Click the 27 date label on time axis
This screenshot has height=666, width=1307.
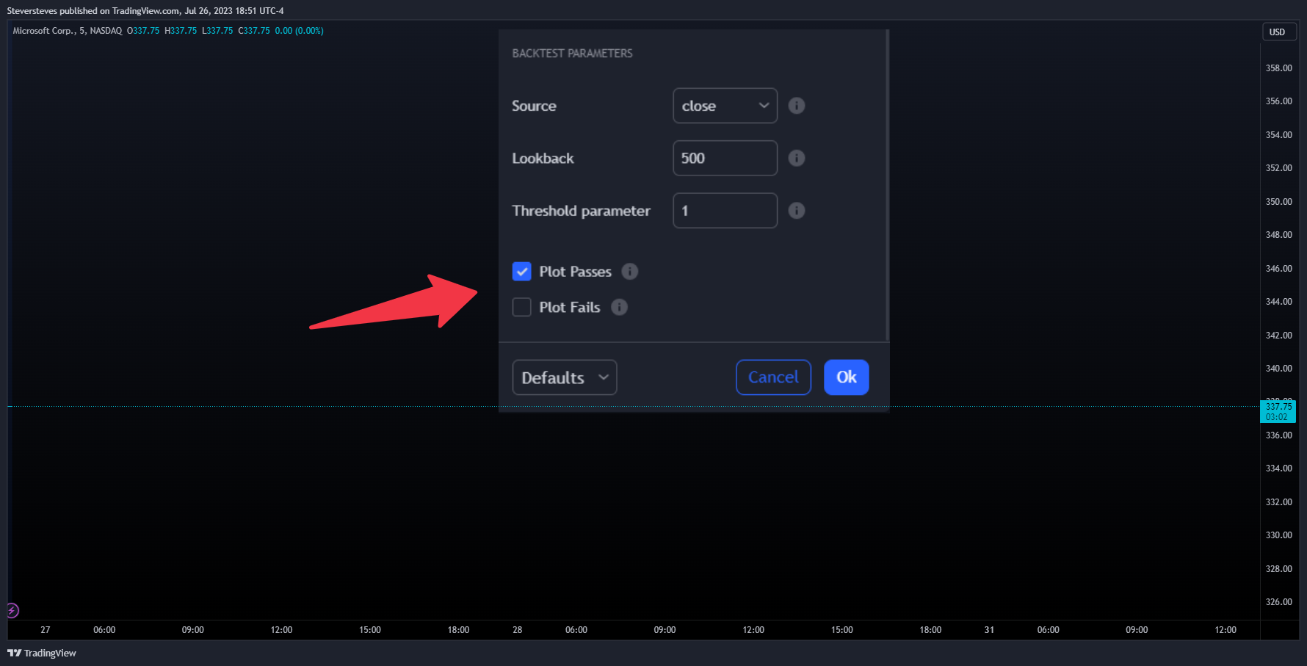click(x=46, y=630)
